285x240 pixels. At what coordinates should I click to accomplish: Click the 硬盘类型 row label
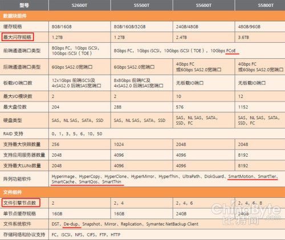click(x=13, y=120)
